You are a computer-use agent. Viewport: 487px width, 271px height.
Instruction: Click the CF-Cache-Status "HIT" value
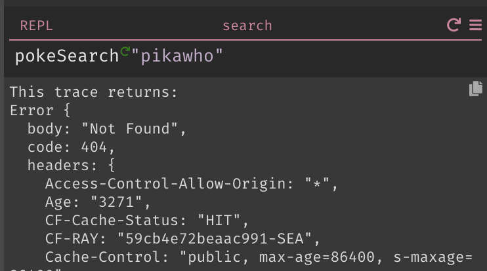(x=219, y=221)
